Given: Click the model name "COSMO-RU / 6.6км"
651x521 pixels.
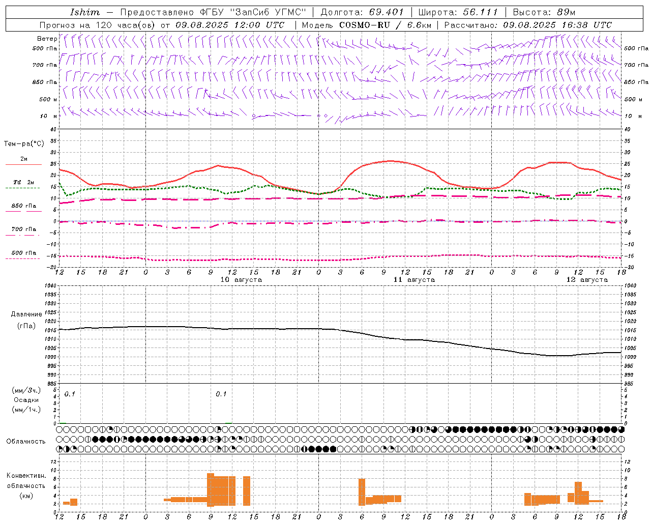Looking at the screenshot, I should pyautogui.click(x=385, y=25).
